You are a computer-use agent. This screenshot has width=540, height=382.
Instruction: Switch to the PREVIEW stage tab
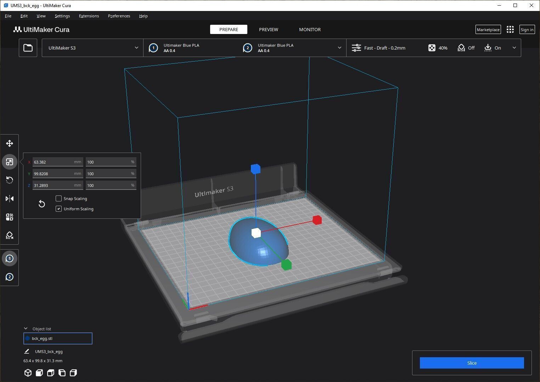pyautogui.click(x=269, y=29)
